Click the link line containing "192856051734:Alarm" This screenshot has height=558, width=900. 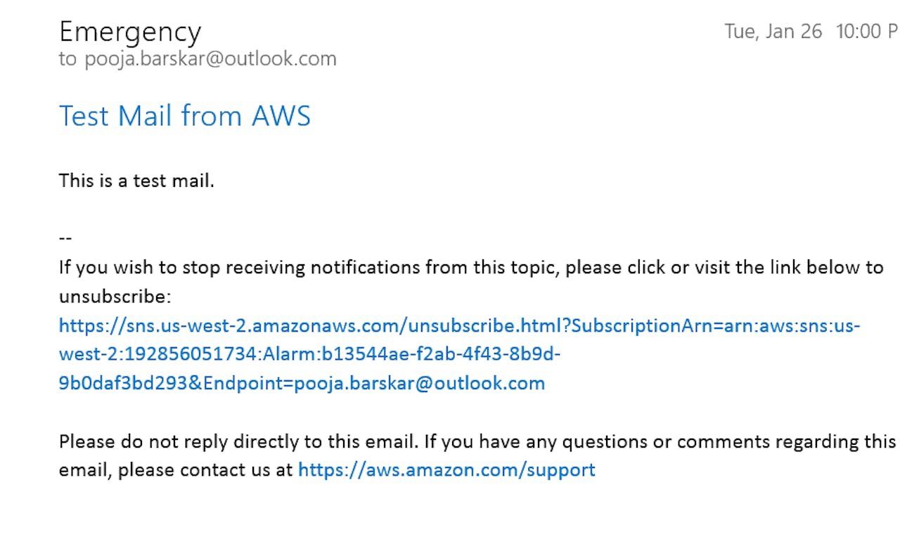(309, 354)
